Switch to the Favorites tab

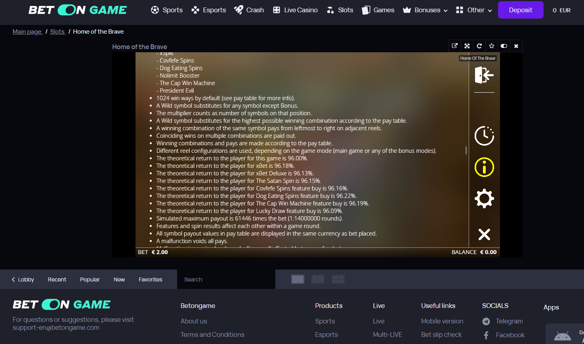tap(151, 279)
